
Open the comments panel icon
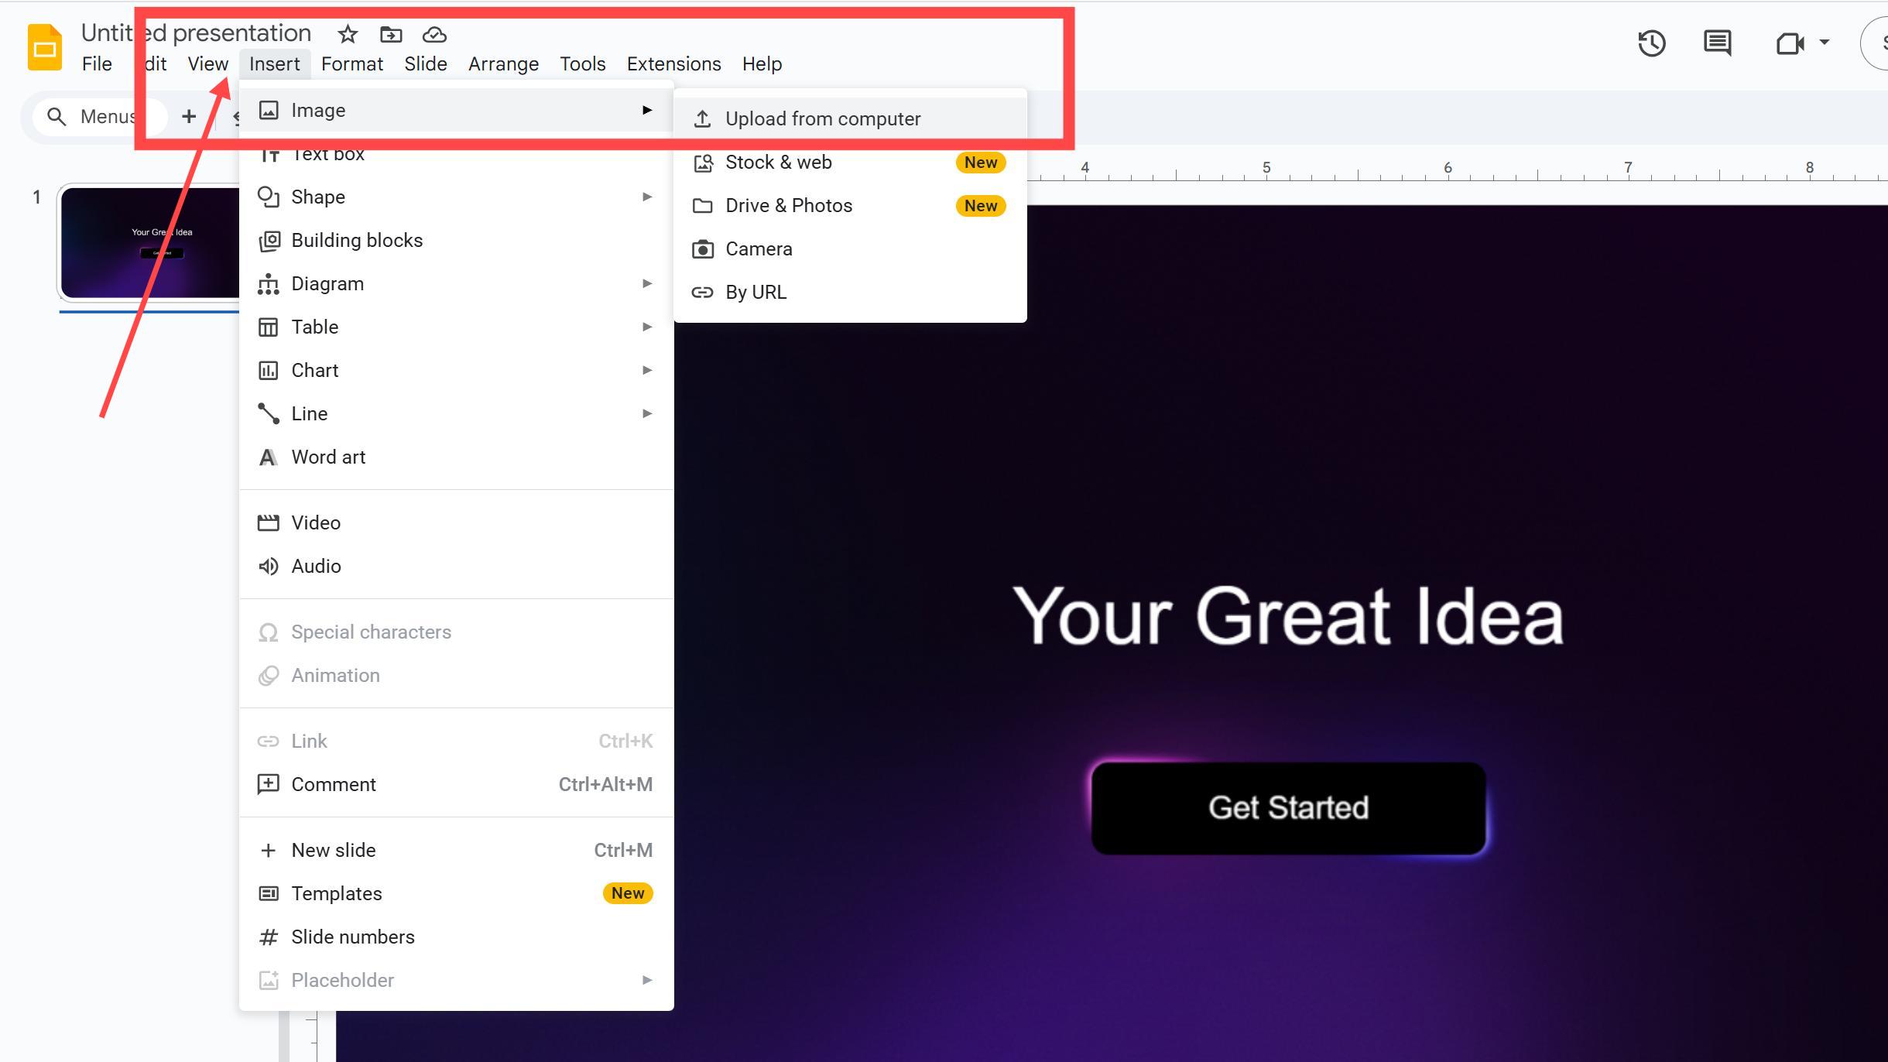click(1717, 43)
